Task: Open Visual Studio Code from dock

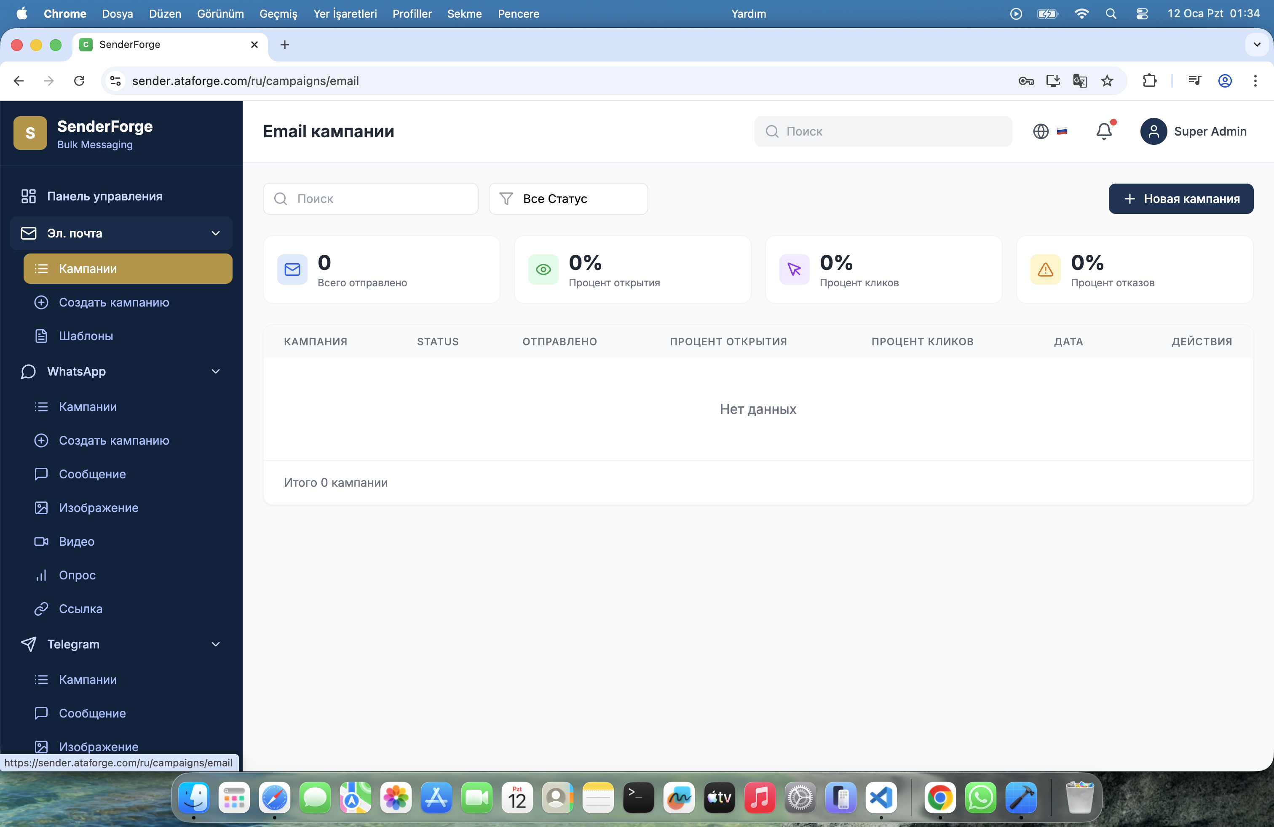Action: 881,798
